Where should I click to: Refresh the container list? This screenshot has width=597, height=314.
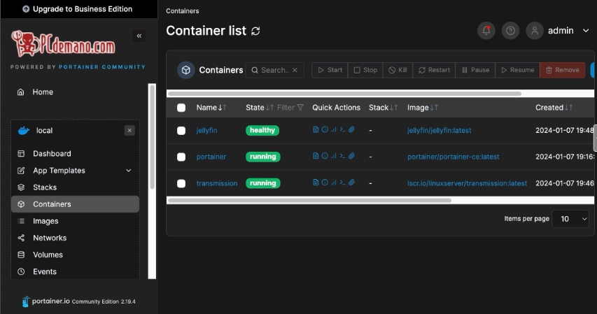point(255,31)
